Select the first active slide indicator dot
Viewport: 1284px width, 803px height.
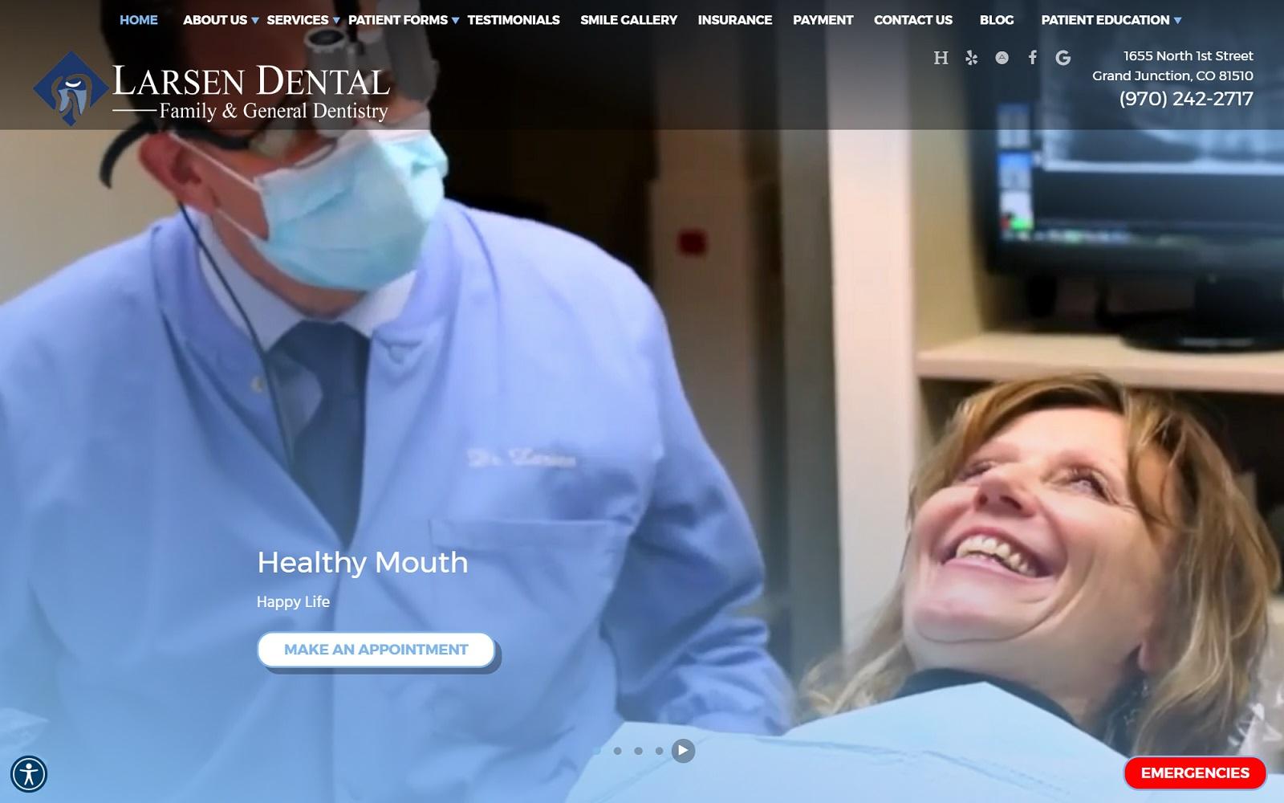pos(596,751)
